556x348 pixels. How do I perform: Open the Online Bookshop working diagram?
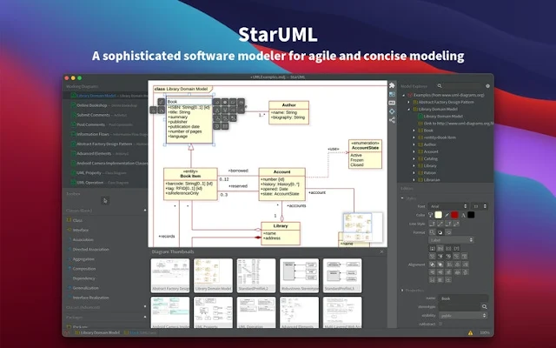click(105, 105)
